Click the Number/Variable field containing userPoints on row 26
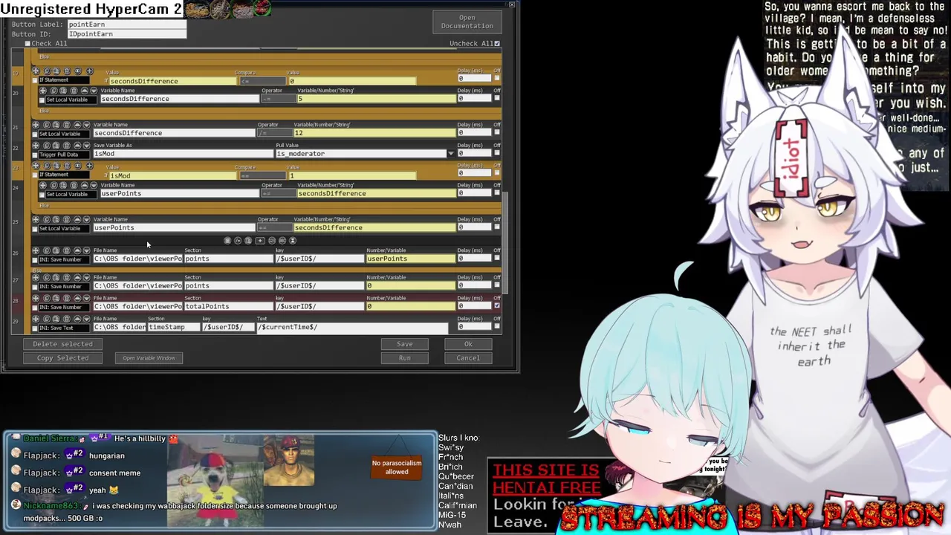951x535 pixels. [410, 259]
